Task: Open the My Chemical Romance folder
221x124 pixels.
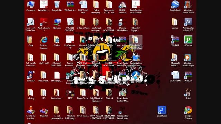Action: tap(96, 93)
